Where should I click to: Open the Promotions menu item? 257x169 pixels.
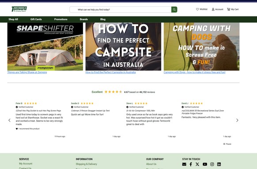click(x=61, y=19)
